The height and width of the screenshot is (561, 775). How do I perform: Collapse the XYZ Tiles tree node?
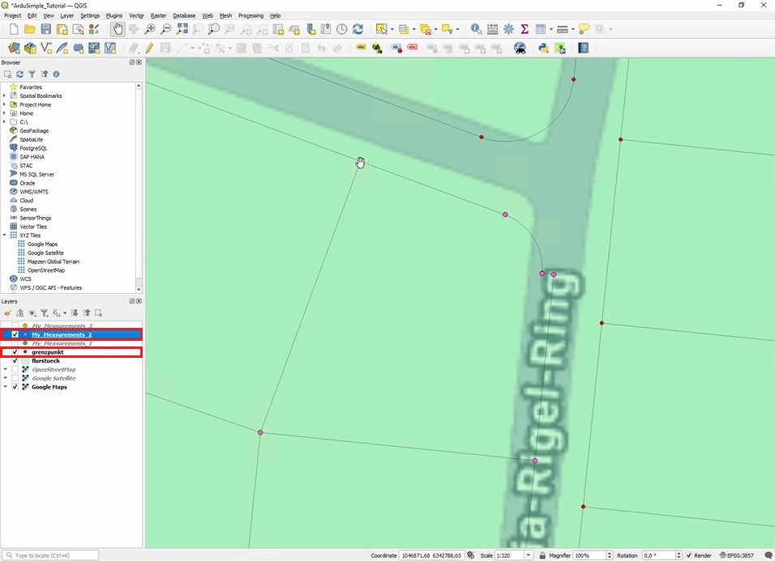tap(4, 236)
